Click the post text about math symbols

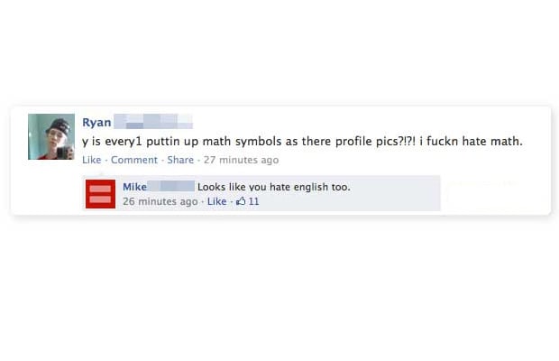pyautogui.click(x=302, y=142)
